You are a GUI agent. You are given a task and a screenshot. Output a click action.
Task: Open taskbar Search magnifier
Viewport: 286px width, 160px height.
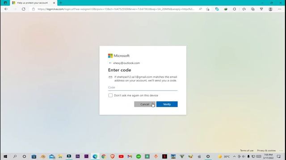coord(15,156)
